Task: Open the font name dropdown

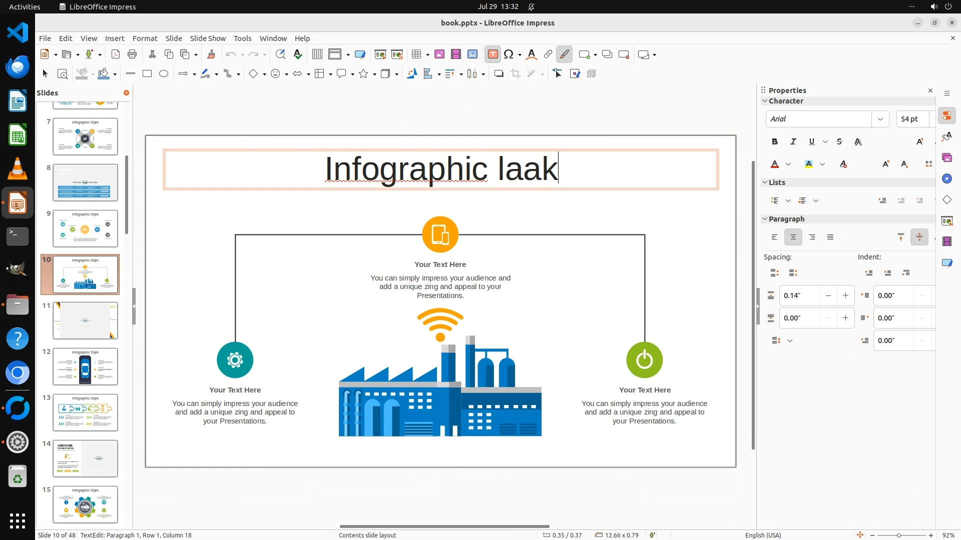Action: (x=880, y=119)
